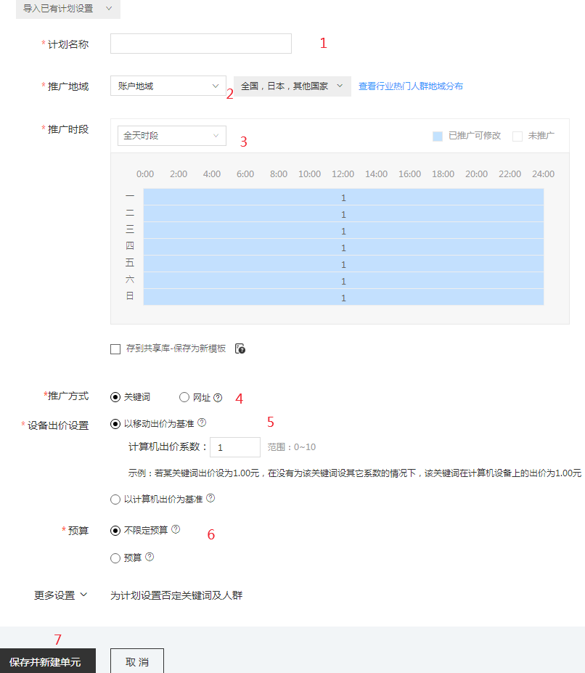
Task: Choose the 预算 radio option
Action: pos(115,558)
